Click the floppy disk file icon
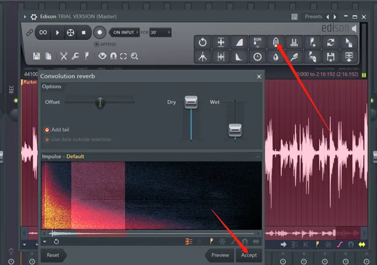The width and height of the screenshot is (377, 265). [x=37, y=56]
